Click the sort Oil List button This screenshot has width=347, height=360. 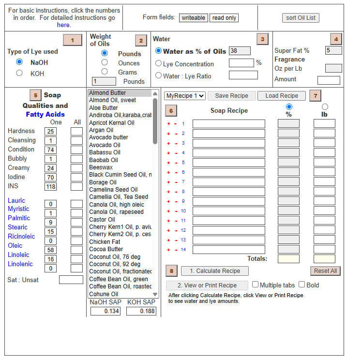[x=301, y=18]
